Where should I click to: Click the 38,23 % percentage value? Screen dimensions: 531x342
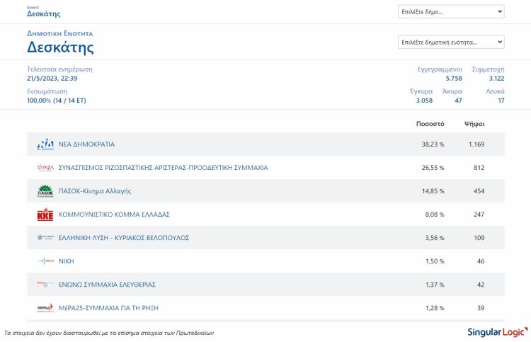click(x=433, y=144)
